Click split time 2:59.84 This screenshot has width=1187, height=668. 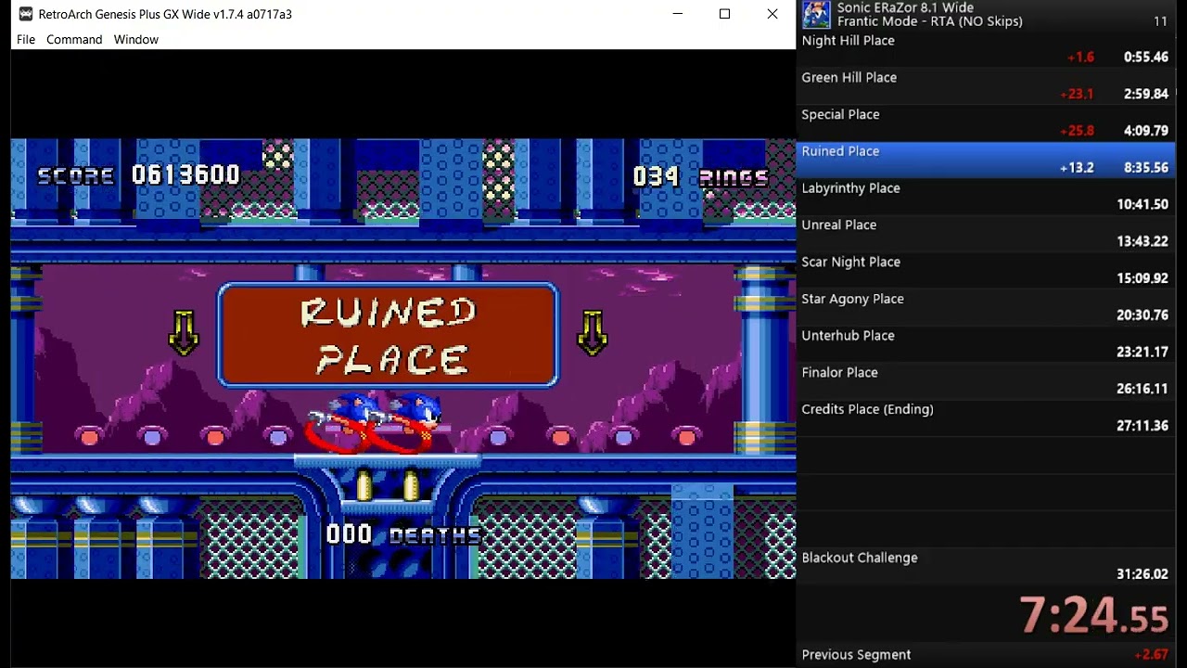click(1145, 94)
